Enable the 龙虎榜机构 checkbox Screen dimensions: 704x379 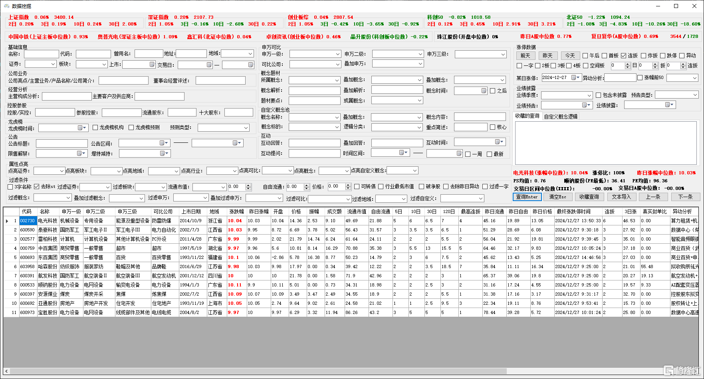pos(95,128)
